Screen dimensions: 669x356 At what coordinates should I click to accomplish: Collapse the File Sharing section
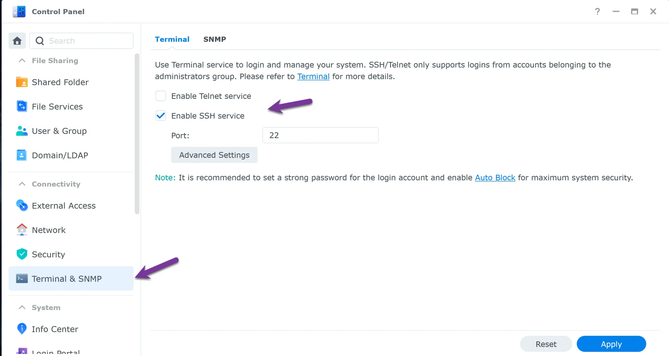(22, 60)
